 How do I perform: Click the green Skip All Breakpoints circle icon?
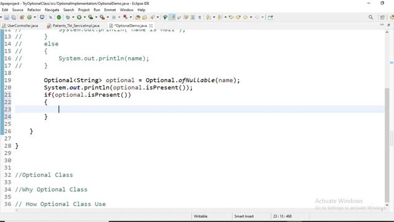[x=59, y=17]
